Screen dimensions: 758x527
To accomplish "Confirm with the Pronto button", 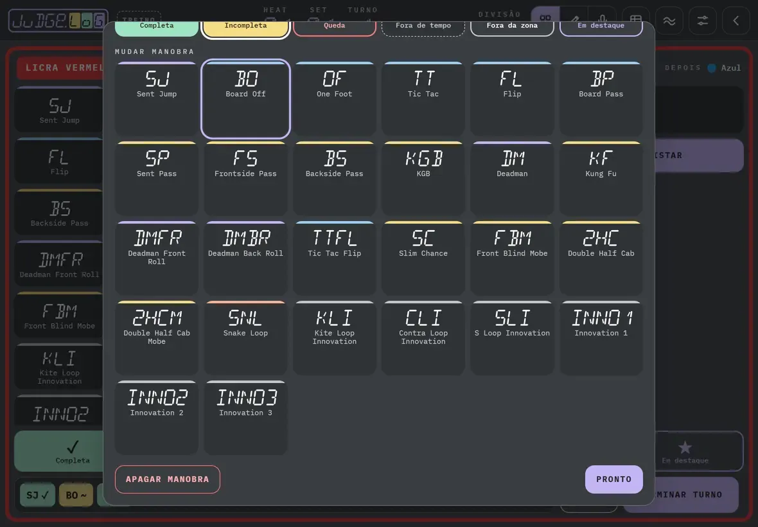I will [614, 479].
